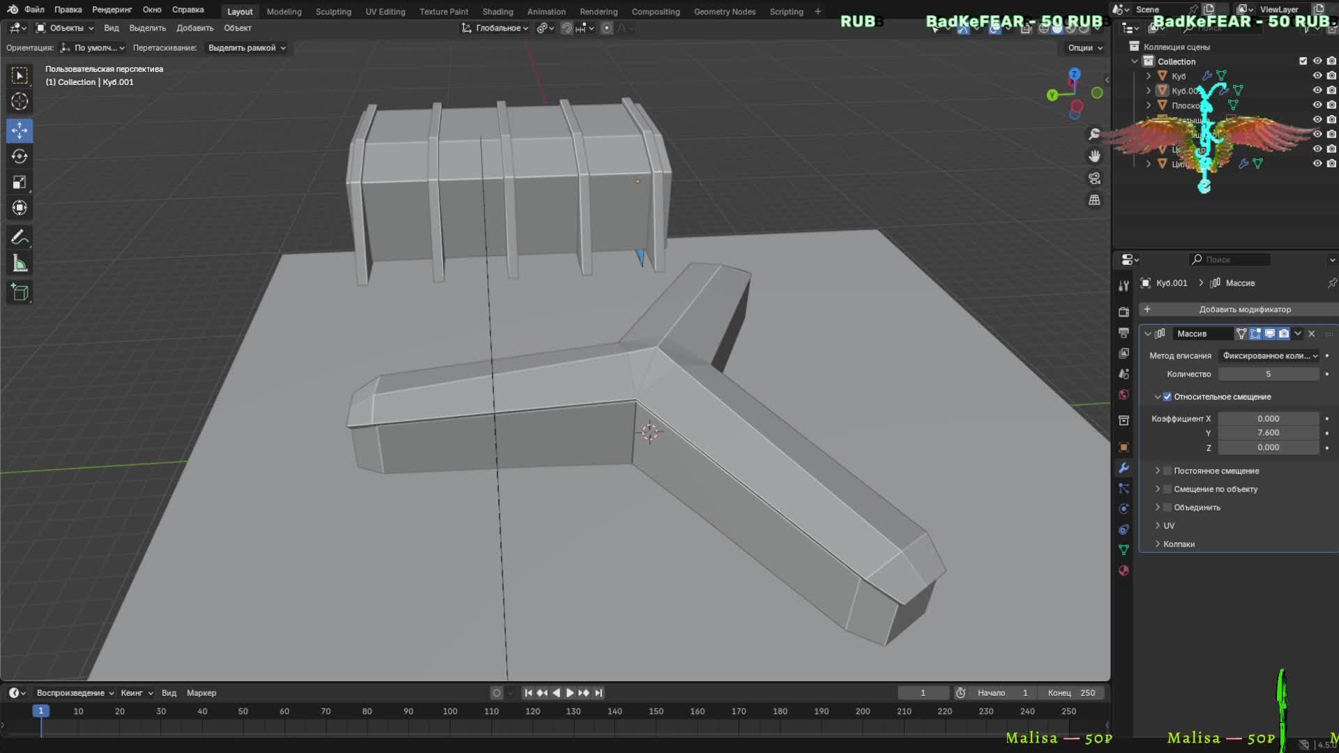Click the Добавить модификатор button
Image resolution: width=1339 pixels, height=753 pixels.
[x=1244, y=309]
